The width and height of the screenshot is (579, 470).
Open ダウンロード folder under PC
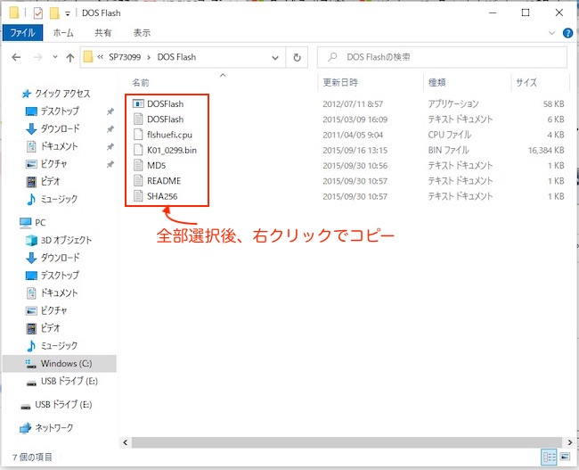60,258
